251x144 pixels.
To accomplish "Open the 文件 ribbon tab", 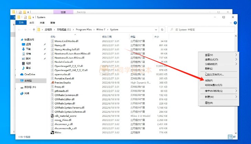I will point(21,23).
